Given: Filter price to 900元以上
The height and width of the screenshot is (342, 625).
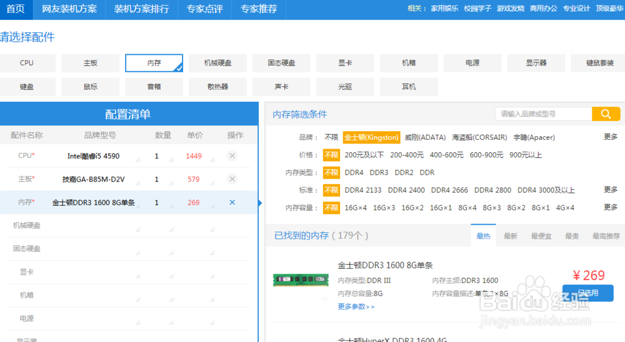Looking at the screenshot, I should (526, 155).
